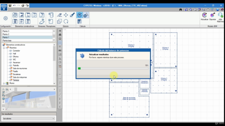
Task: Click the save disk icon in title bar
Action: coord(10,6)
